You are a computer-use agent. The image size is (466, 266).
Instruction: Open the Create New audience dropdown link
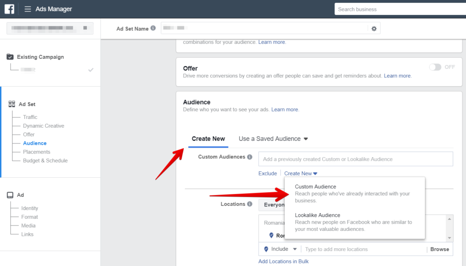click(301, 174)
